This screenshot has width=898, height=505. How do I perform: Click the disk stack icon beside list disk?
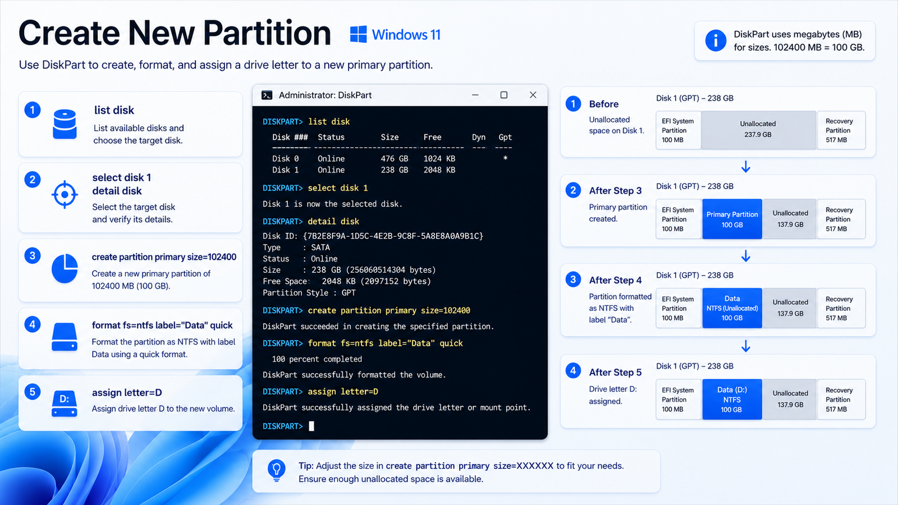coord(65,124)
